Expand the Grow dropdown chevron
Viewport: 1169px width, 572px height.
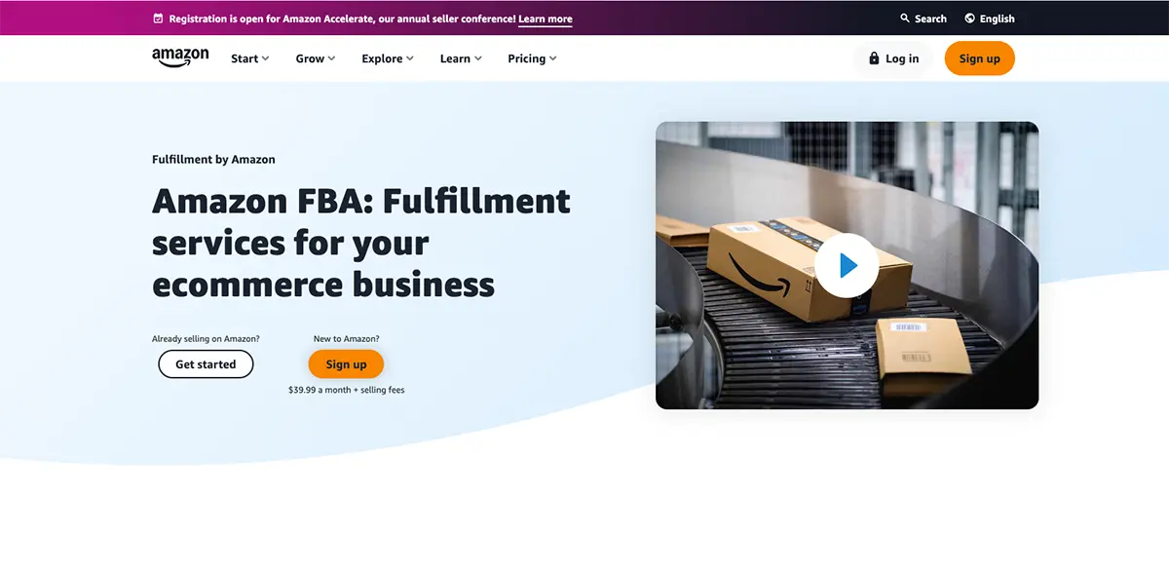[331, 58]
